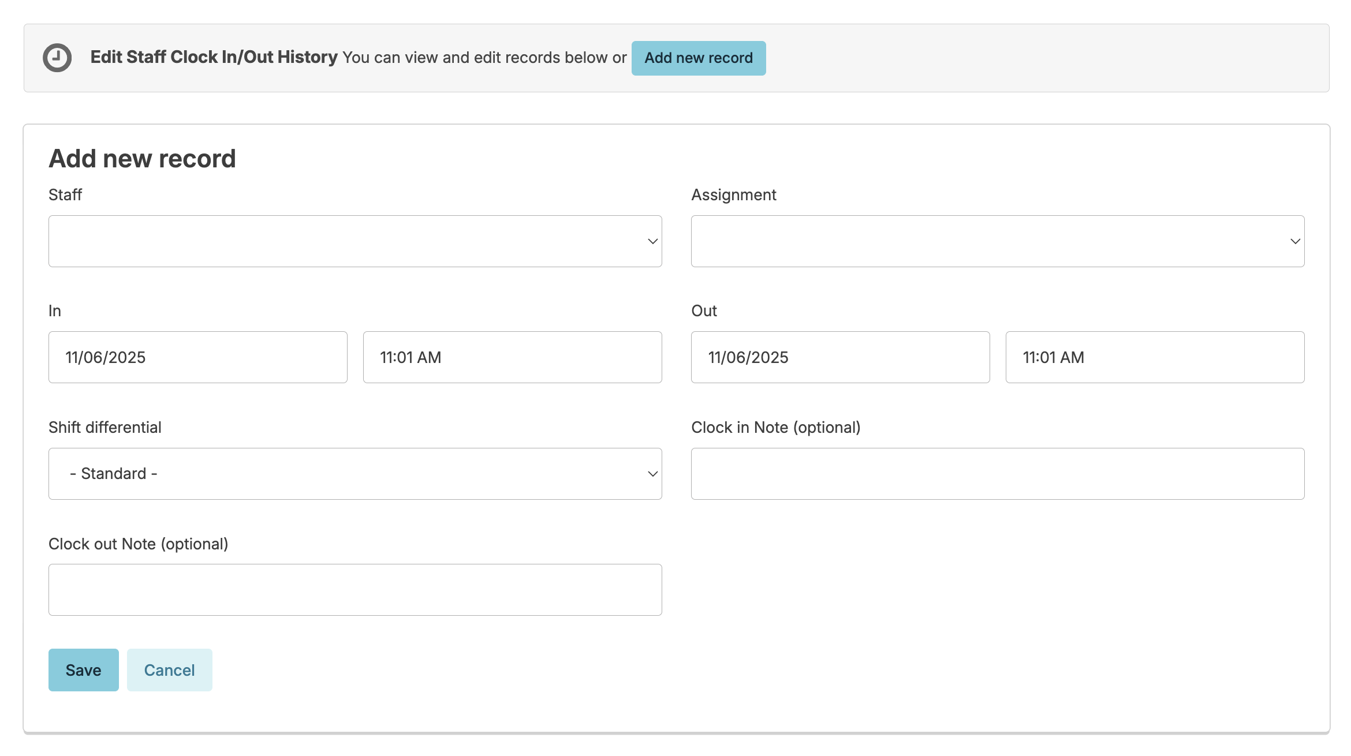Select the Out time field
1351x756 pixels.
[x=1154, y=357]
